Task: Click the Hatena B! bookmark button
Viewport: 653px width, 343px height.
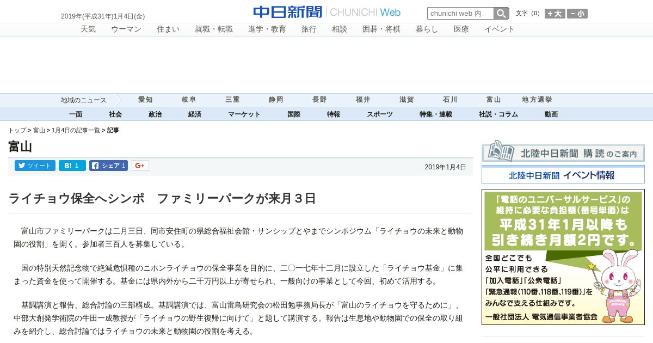Action: pyautogui.click(x=72, y=166)
